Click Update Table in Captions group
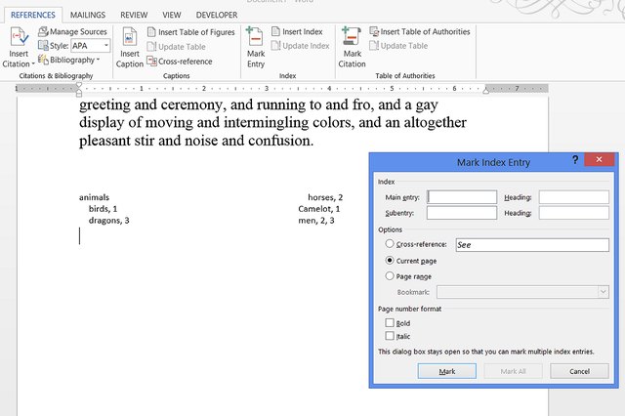The width and height of the screenshot is (625, 416). click(x=176, y=47)
